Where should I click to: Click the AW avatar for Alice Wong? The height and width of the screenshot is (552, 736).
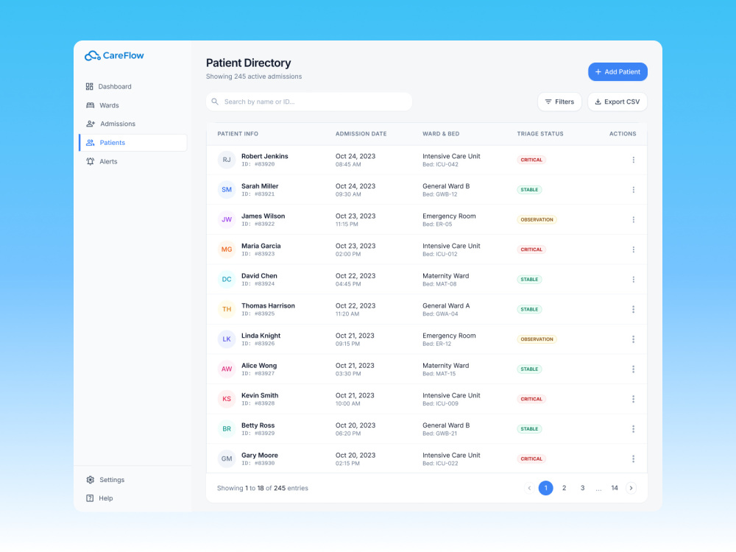point(227,369)
